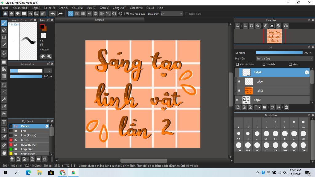Viewport: 315px width, 177px height.
Task: Click the Undo arrow in toolbar
Action: pos(53,14)
